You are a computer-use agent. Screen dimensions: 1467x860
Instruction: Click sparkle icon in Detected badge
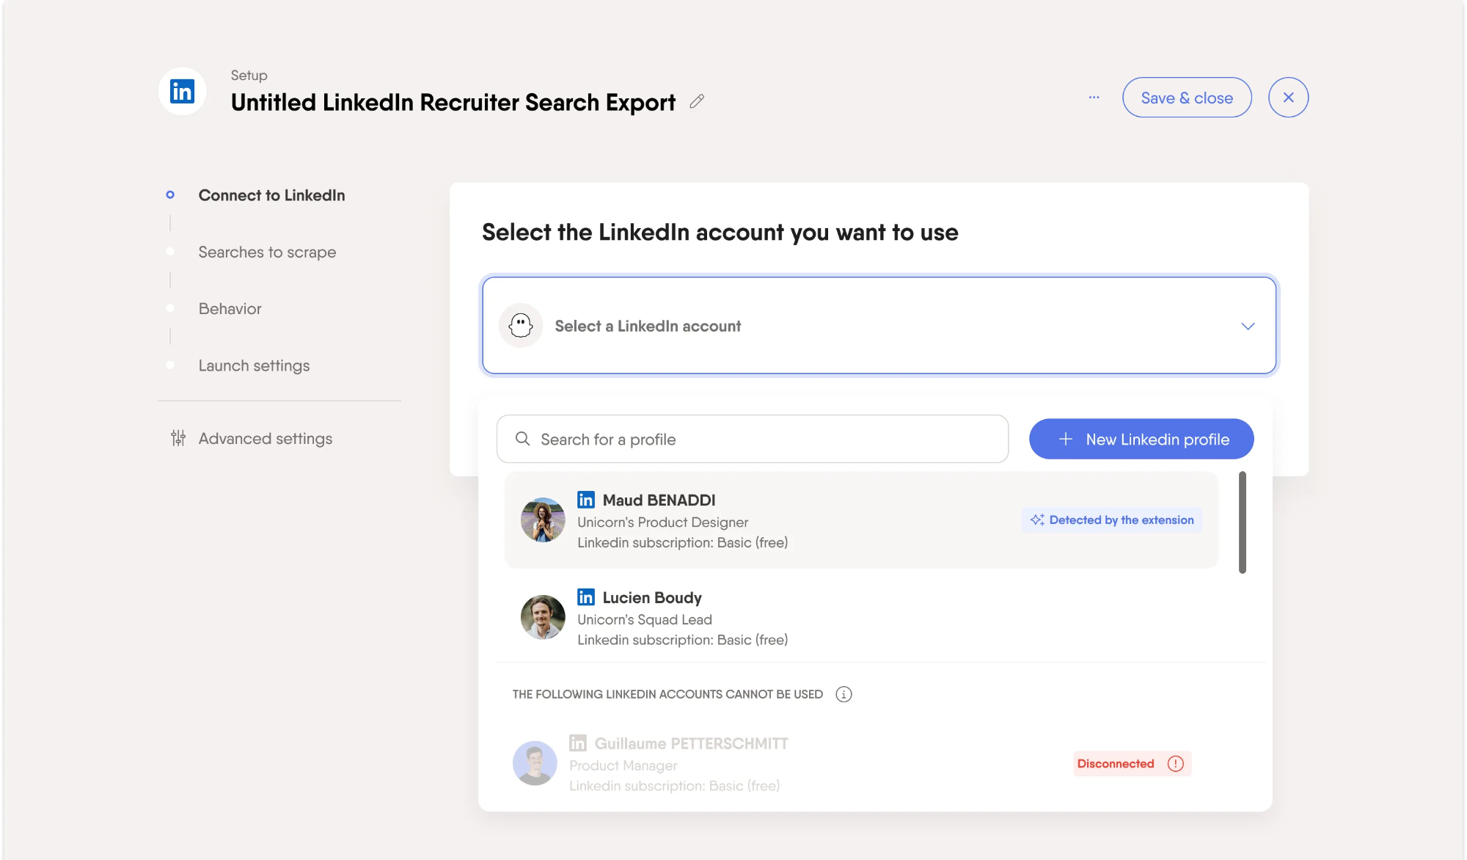[x=1037, y=520]
